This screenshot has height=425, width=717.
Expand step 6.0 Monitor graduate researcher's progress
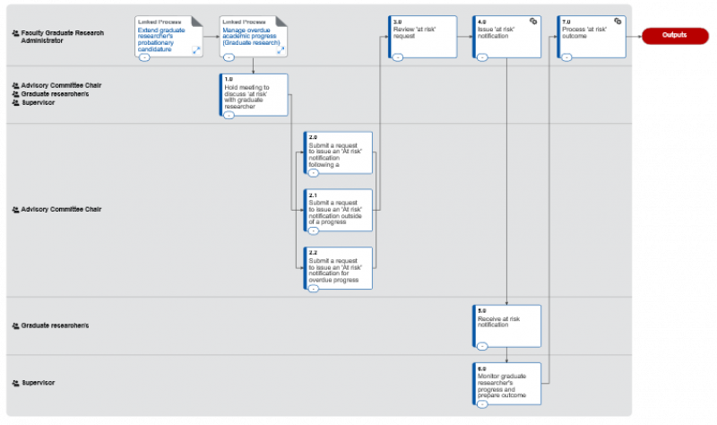tap(482, 404)
